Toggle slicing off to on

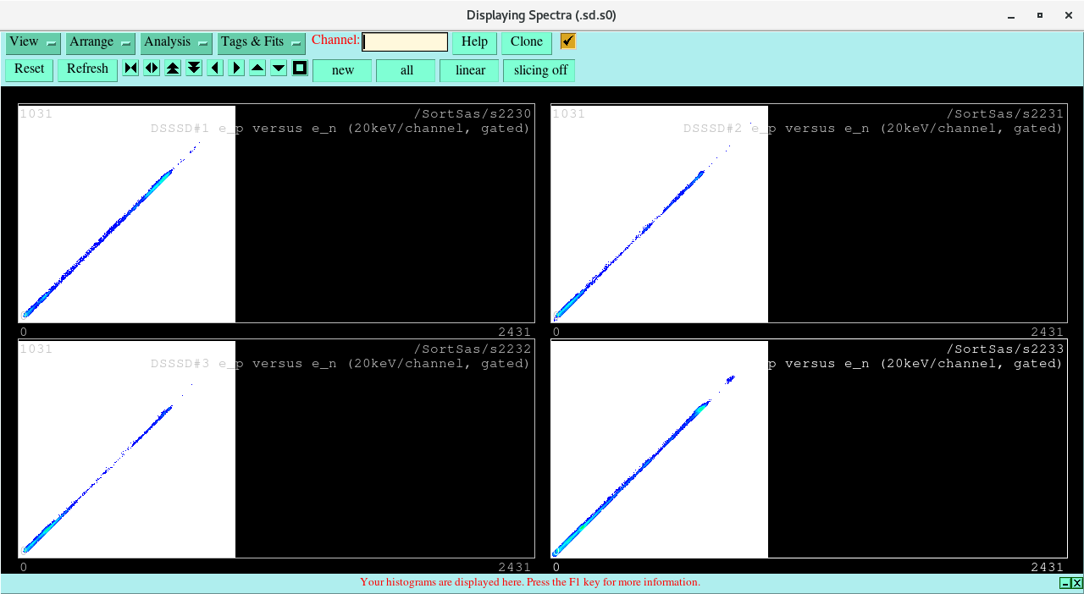tap(539, 70)
